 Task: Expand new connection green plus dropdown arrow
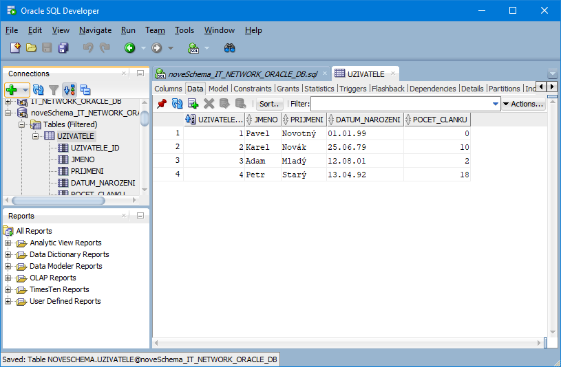click(x=25, y=90)
